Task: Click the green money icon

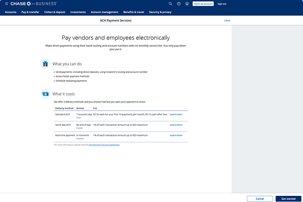Action: pyautogui.click(x=45, y=93)
